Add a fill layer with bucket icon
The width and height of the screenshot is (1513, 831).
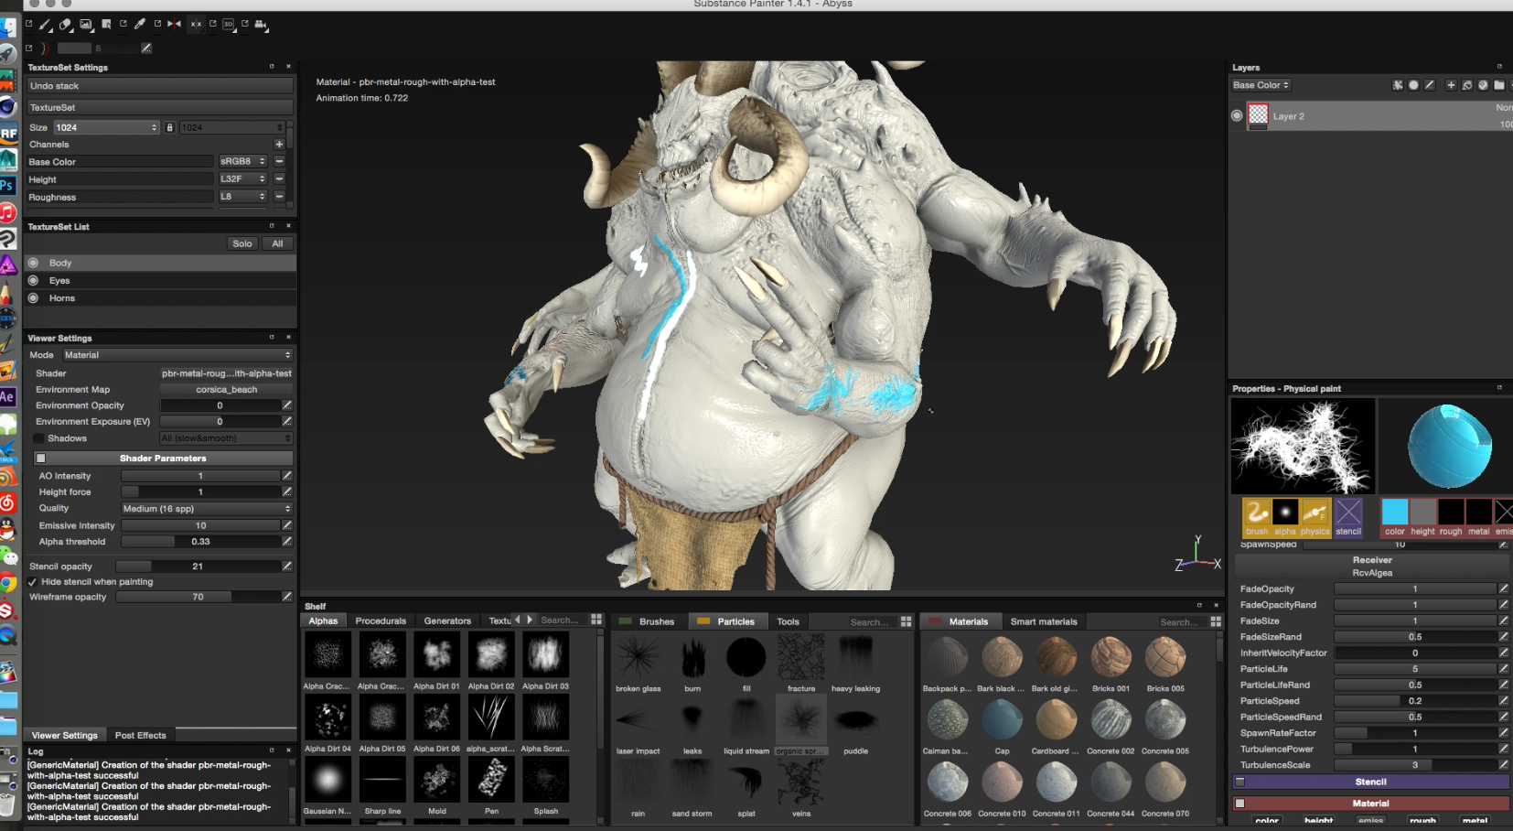pos(1467,85)
